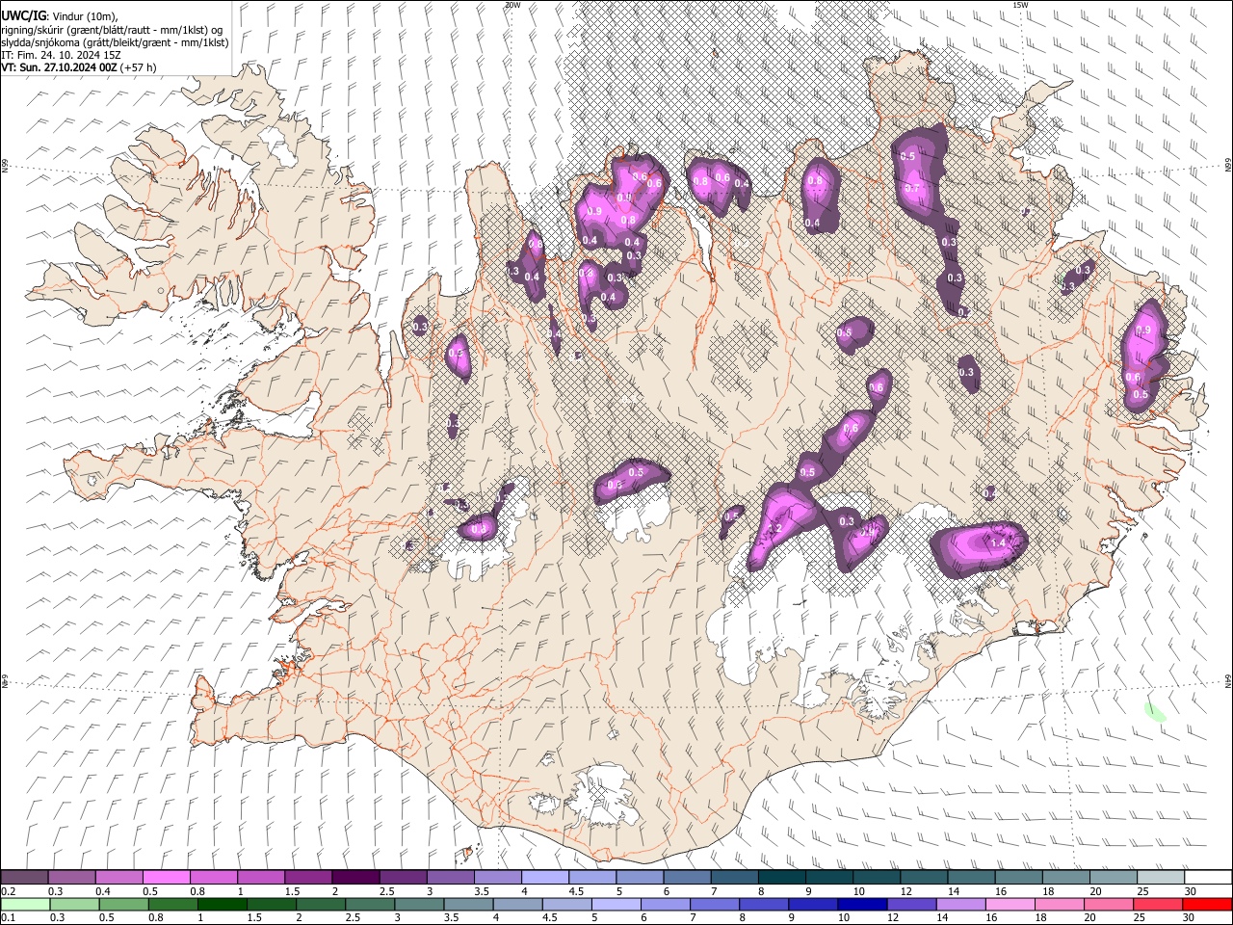Click the lower legend swatch between 0.8 and 1

click(x=173, y=904)
